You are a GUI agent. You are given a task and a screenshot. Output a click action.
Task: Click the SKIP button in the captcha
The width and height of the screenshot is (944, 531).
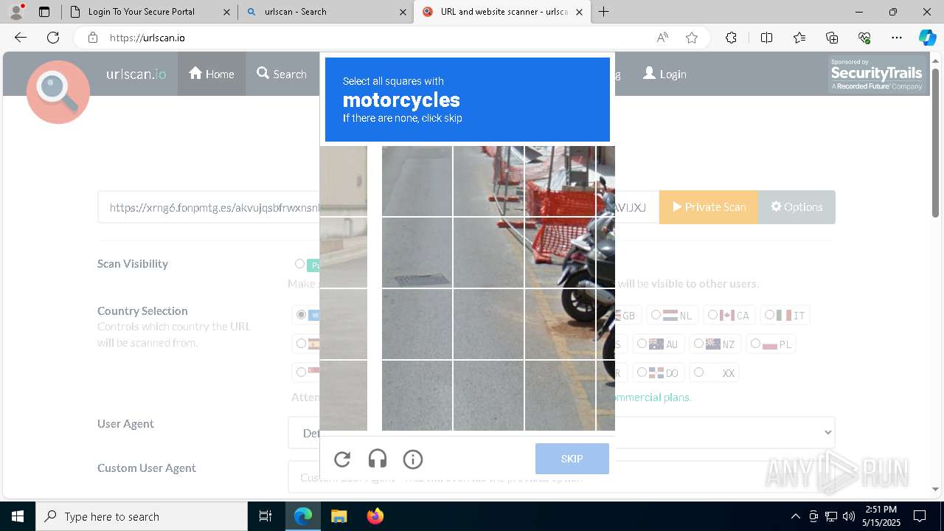click(572, 459)
